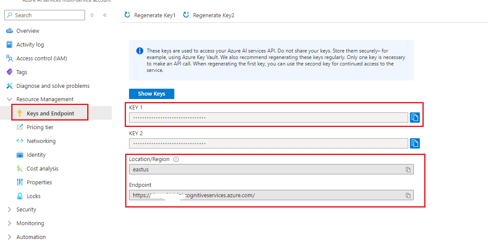Screen dimensions: 488x248
Task: Click Regenerate Key1 label
Action: 154,15
